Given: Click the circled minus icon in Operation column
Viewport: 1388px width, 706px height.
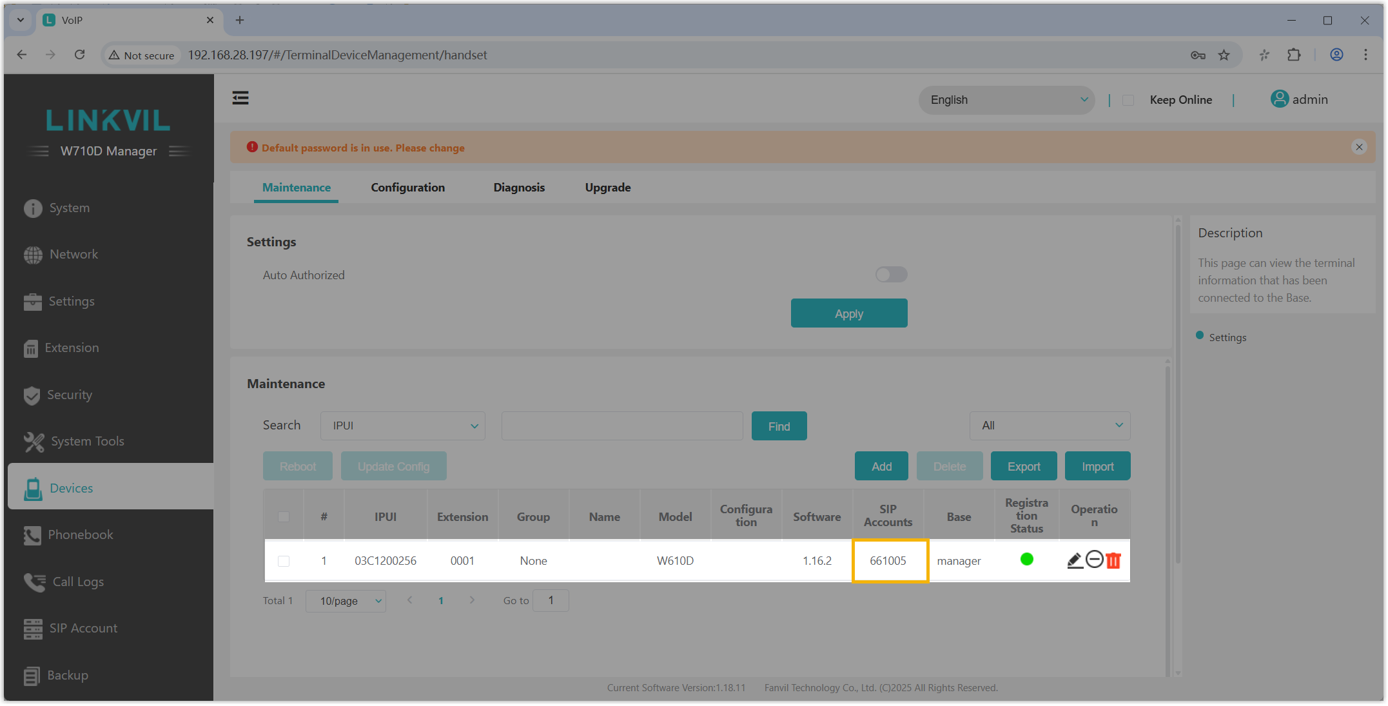Looking at the screenshot, I should [x=1094, y=559].
